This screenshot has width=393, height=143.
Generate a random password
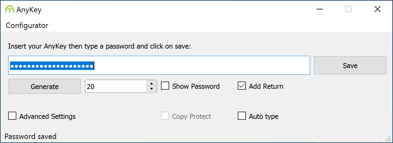tap(45, 86)
